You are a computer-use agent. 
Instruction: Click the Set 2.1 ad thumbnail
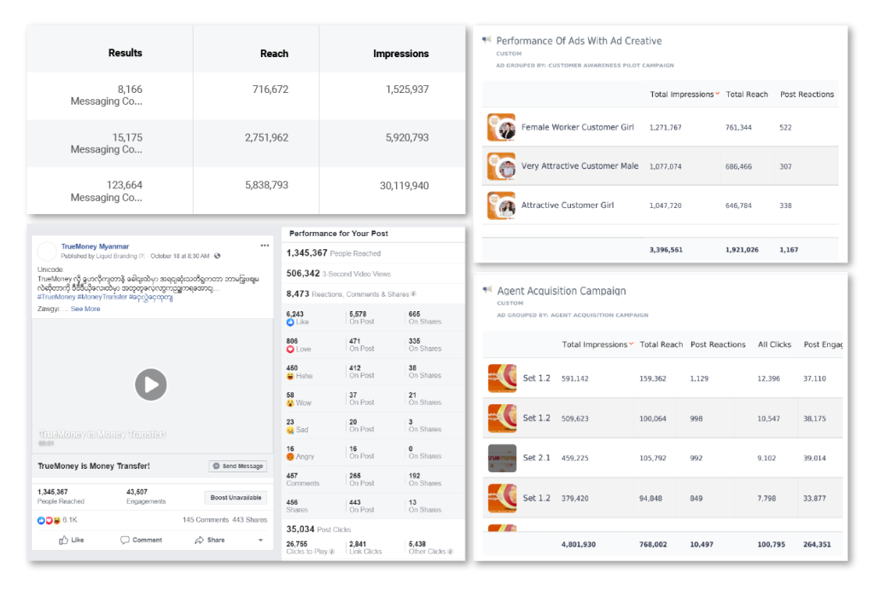point(502,458)
